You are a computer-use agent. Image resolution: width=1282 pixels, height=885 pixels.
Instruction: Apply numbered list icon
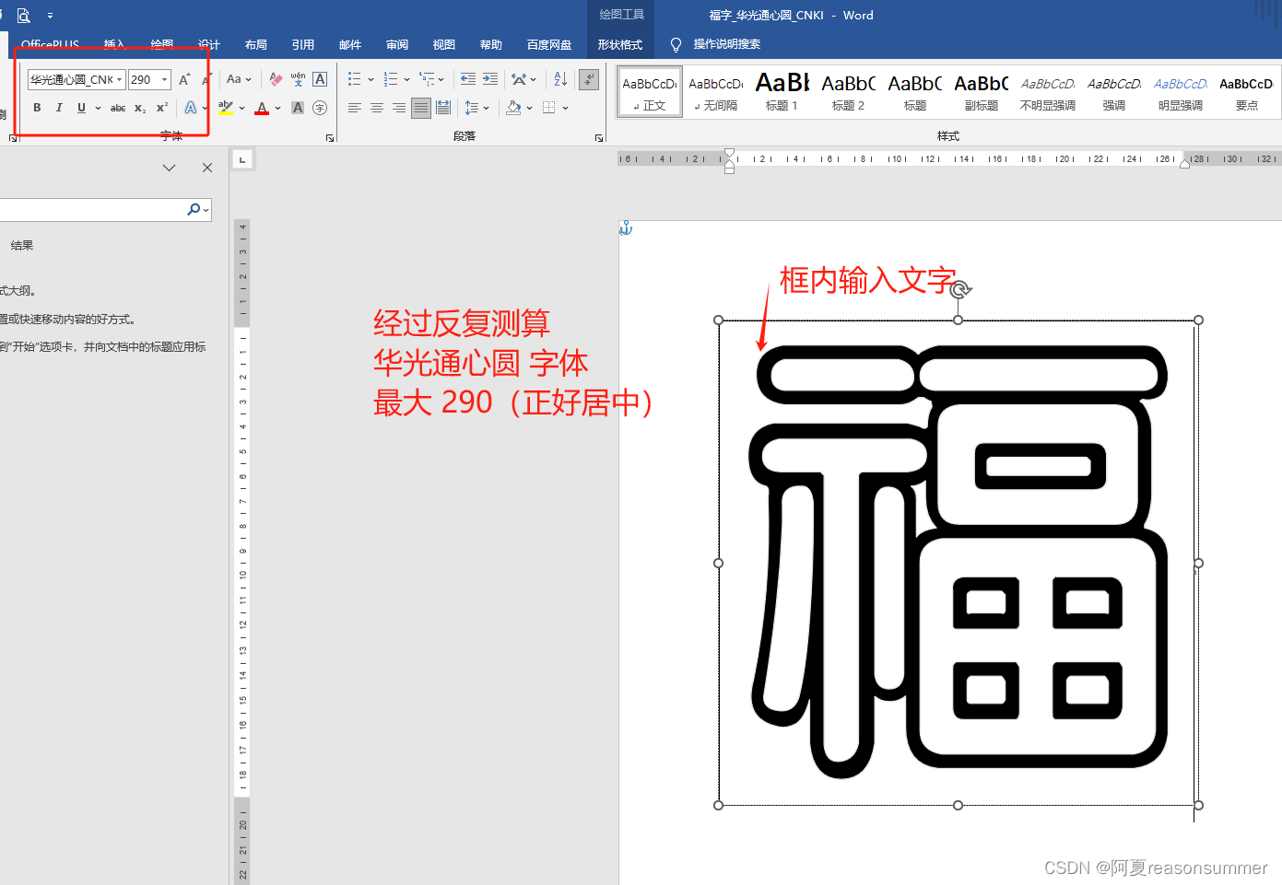390,79
